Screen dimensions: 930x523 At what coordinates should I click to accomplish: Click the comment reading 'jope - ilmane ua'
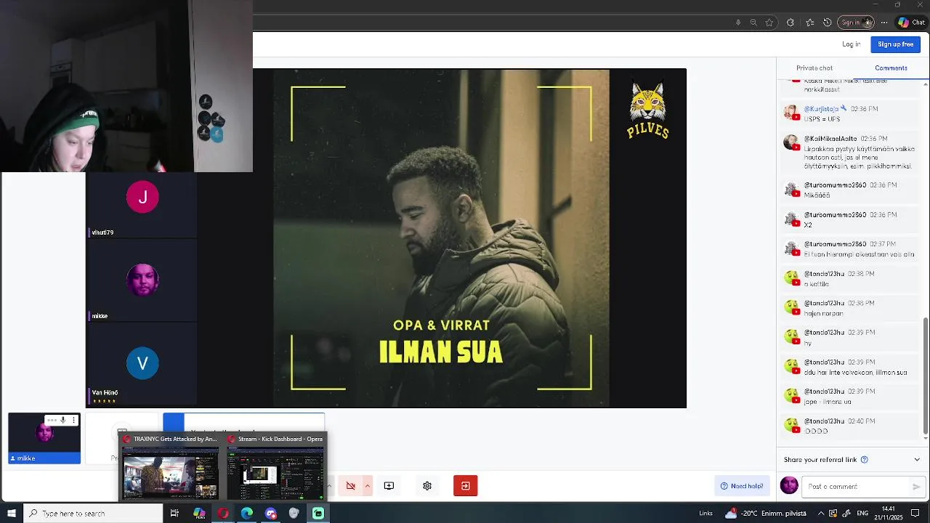827,402
